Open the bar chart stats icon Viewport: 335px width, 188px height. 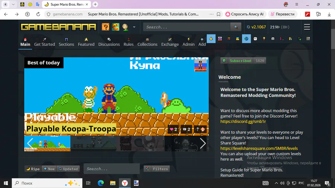tap(282, 39)
